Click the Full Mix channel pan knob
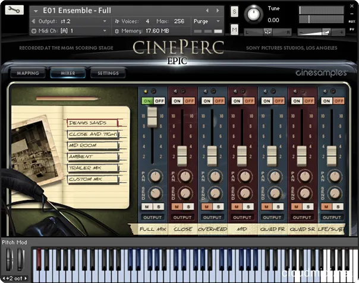This screenshot has width=359, height=283. [154, 176]
